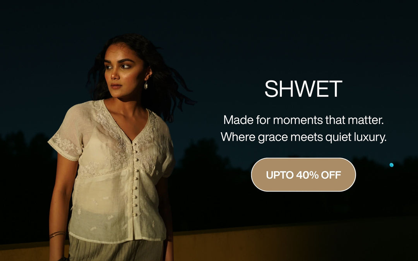418x261 pixels.
Task: Click the small blue light dot
Action: coord(391,165)
